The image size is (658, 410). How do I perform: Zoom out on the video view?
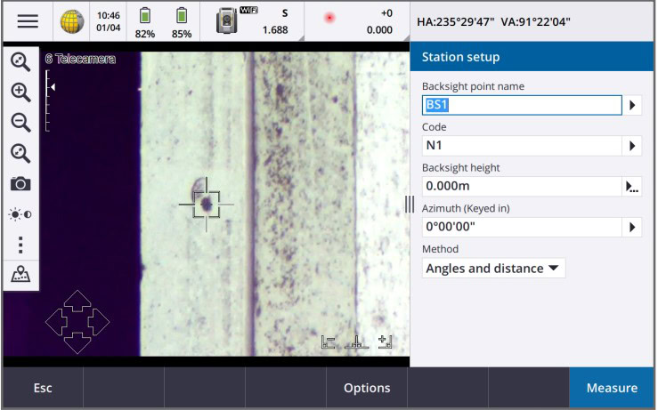coord(20,123)
